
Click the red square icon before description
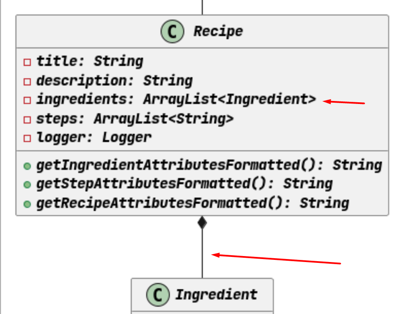click(x=27, y=81)
